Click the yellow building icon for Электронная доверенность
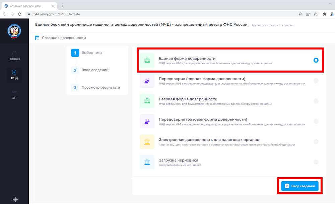 point(147,142)
